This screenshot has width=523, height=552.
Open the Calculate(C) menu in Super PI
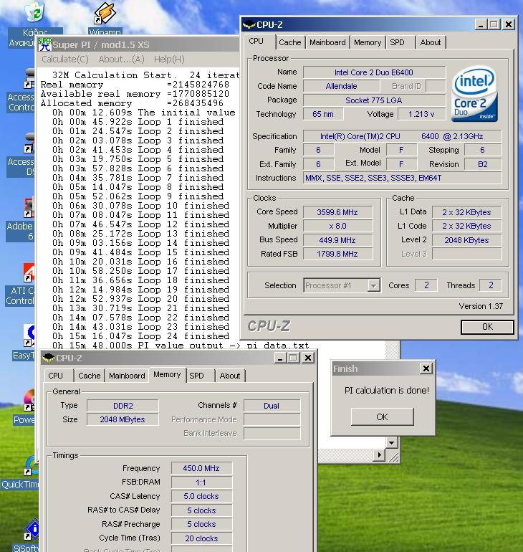(65, 59)
